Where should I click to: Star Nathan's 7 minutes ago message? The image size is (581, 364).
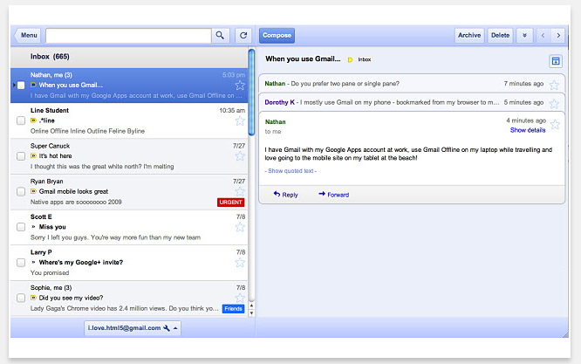[x=554, y=86]
